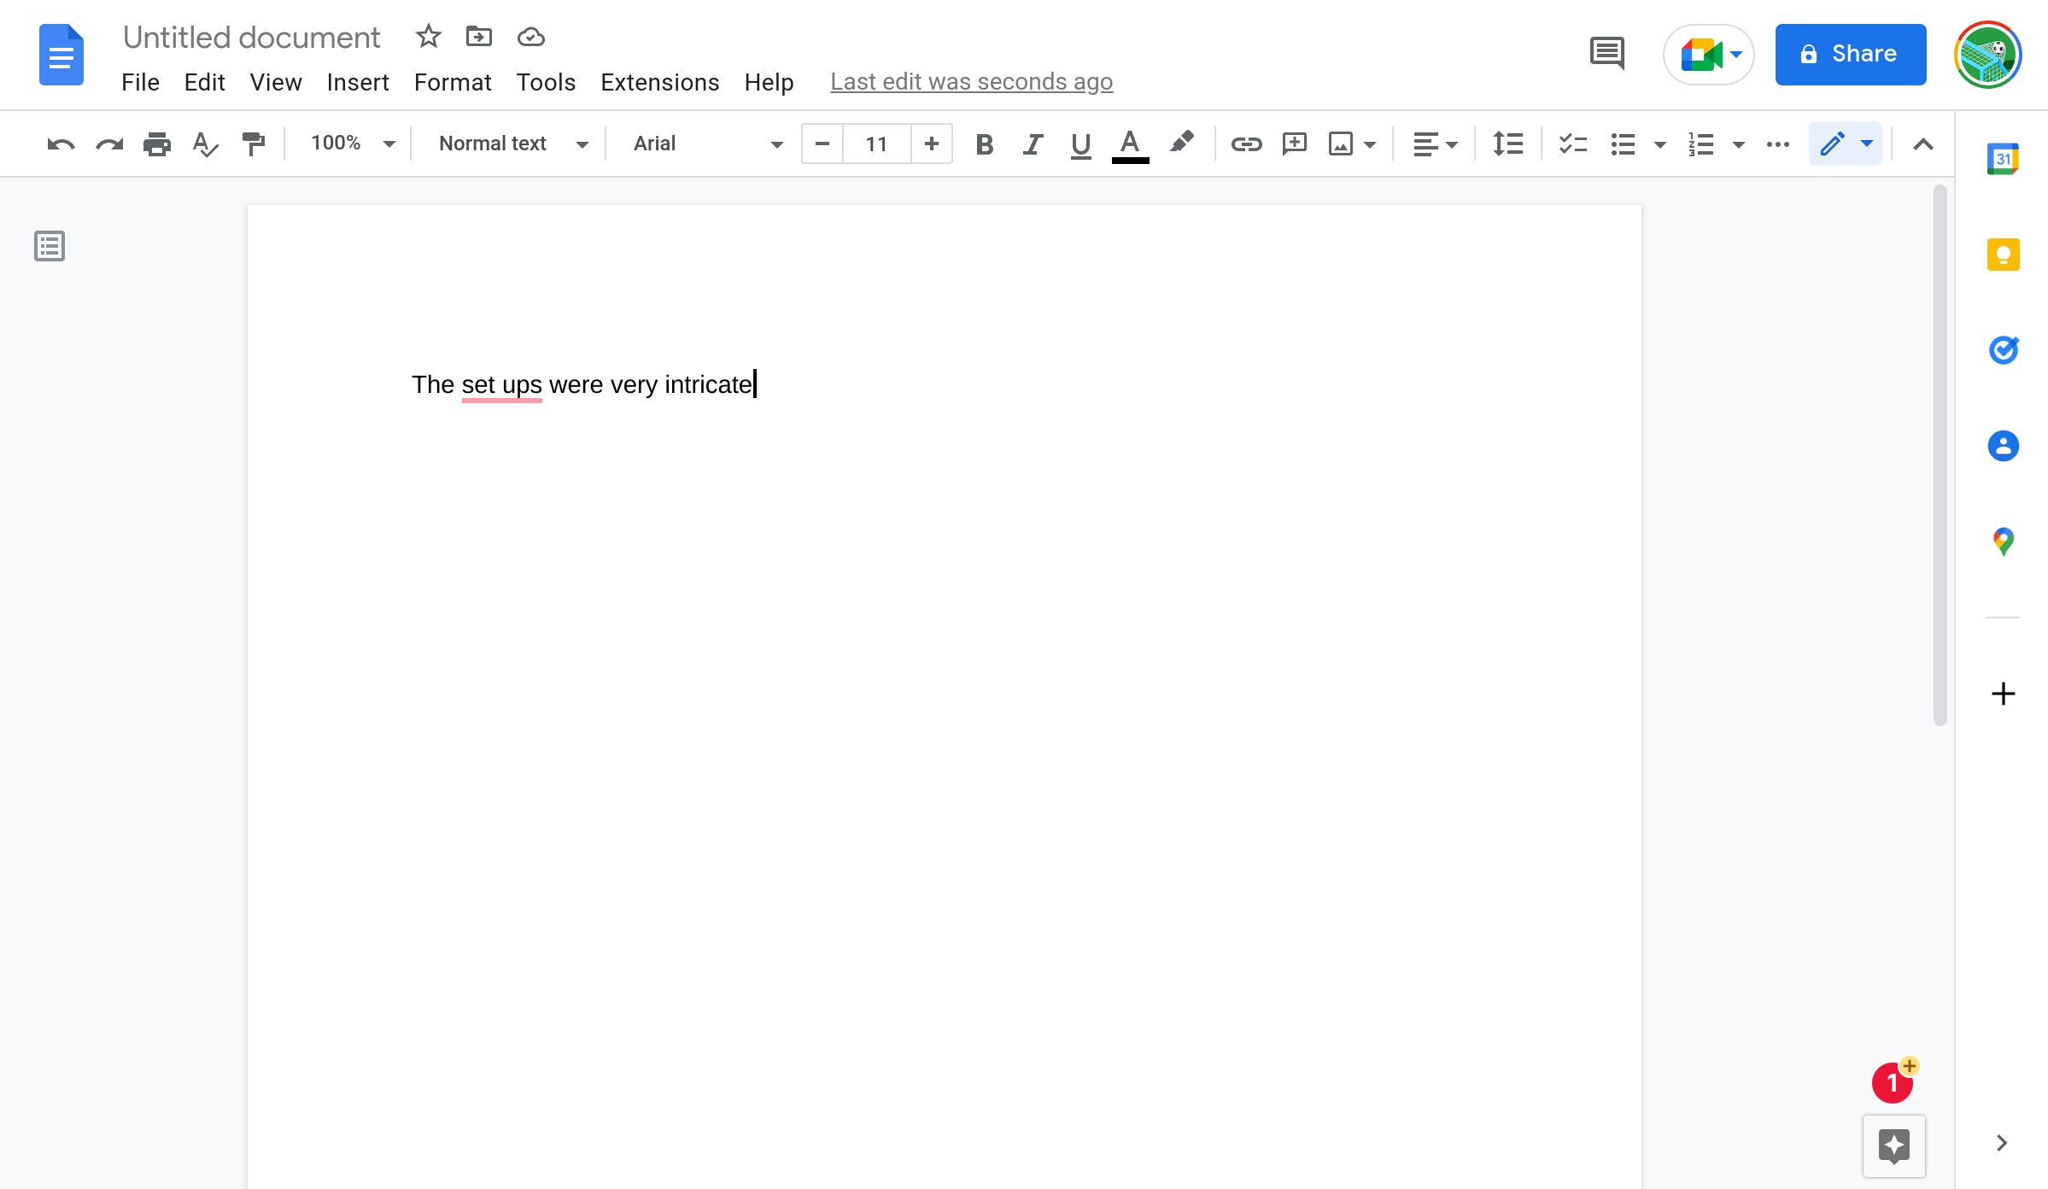Expand the font size dropdown
Image resolution: width=2048 pixels, height=1189 pixels.
876,143
